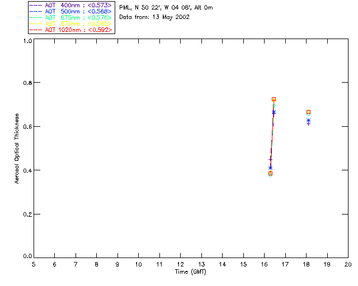Click the x-axis tick label 13
This screenshot has width=358, height=286.
[201, 265]
